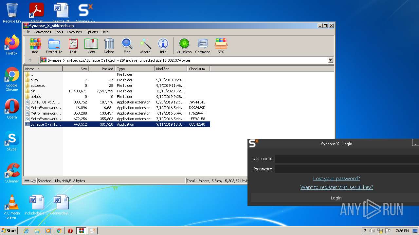Viewport: 419px width, 235px height.
Task: Click the View toolbar icon
Action: 91,46
